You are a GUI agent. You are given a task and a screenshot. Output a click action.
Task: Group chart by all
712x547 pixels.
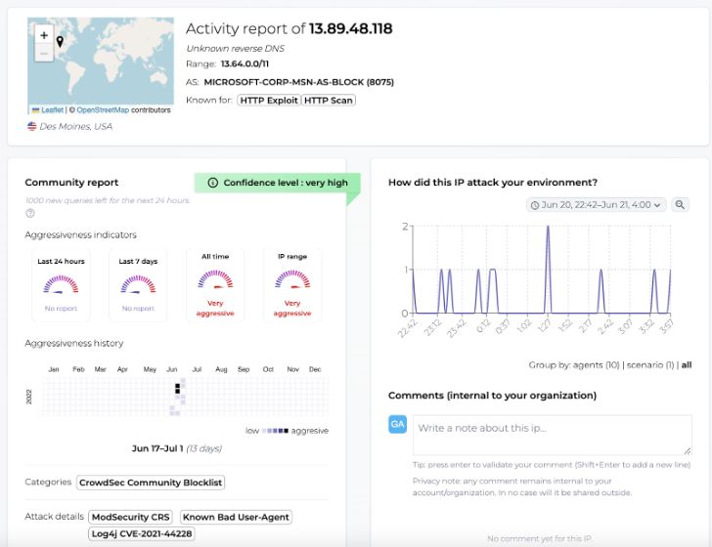[x=687, y=364]
